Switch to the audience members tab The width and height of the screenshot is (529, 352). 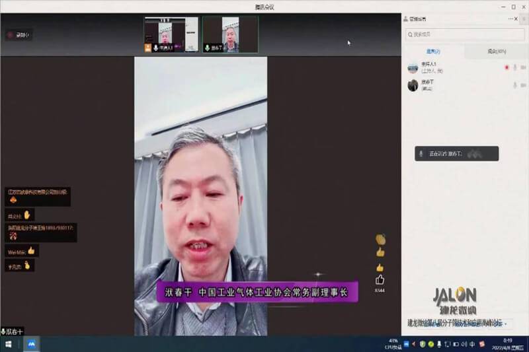click(x=496, y=51)
